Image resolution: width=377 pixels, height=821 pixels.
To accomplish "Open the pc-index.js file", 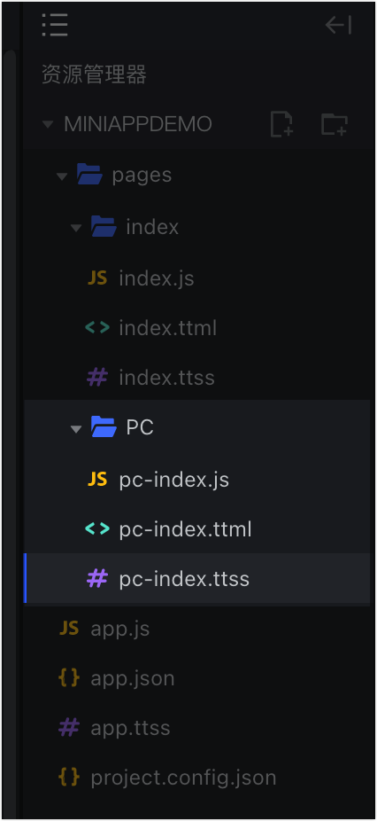I will 174,480.
